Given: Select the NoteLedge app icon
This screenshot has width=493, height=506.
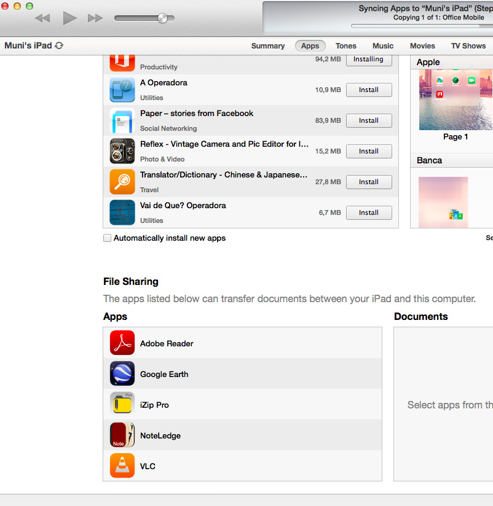Looking at the screenshot, I should [122, 435].
